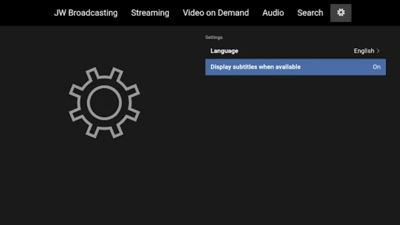The width and height of the screenshot is (400, 225).
Task: Open the settings gear icon in top navigation
Action: [340, 12]
